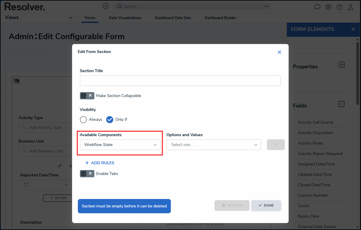Image resolution: width=361 pixels, height=230 pixels.
Task: Open the Dashboard Builder tab
Action: pyautogui.click(x=220, y=18)
